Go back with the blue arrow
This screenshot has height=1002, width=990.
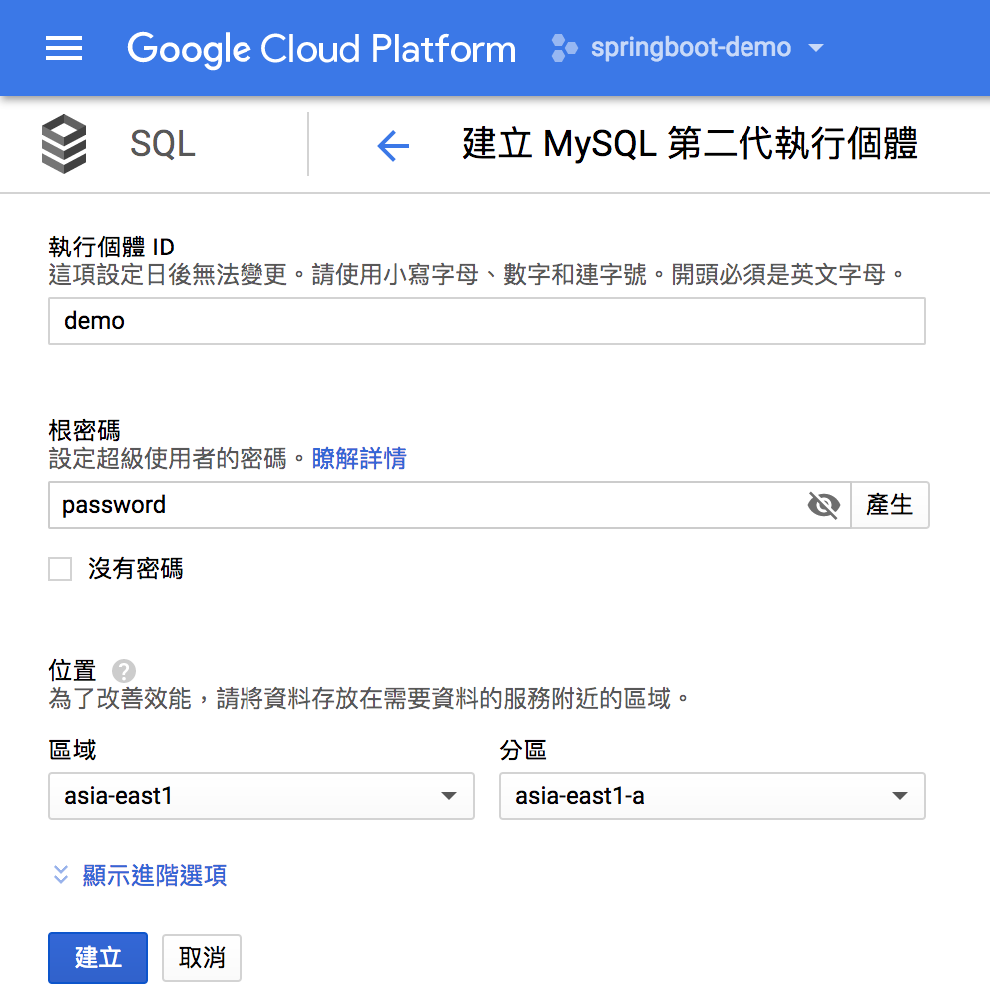point(393,145)
